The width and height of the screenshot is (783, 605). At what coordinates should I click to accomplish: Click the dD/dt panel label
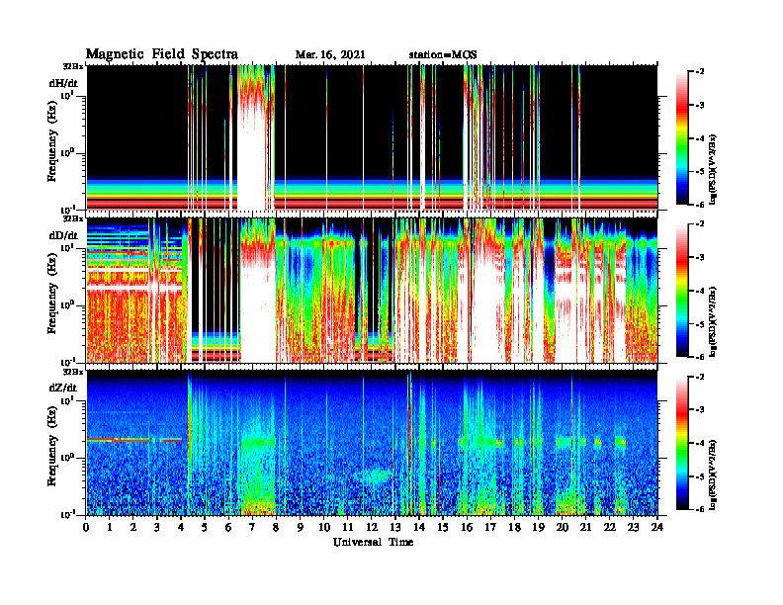pos(63,235)
